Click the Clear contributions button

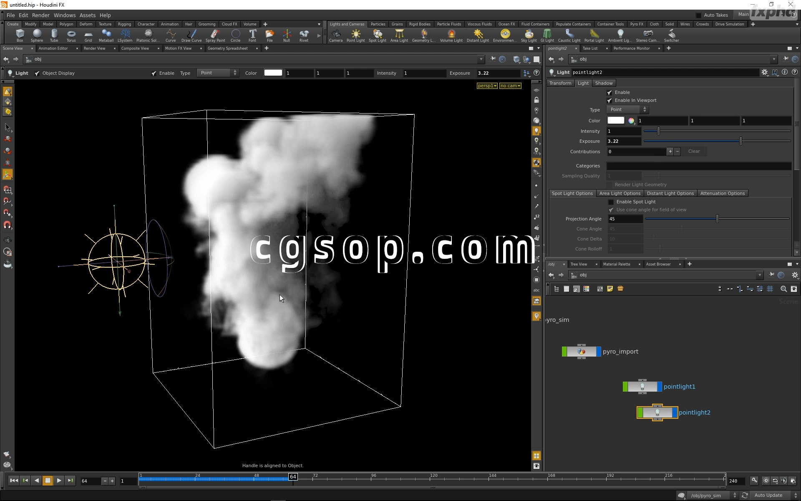[694, 152]
